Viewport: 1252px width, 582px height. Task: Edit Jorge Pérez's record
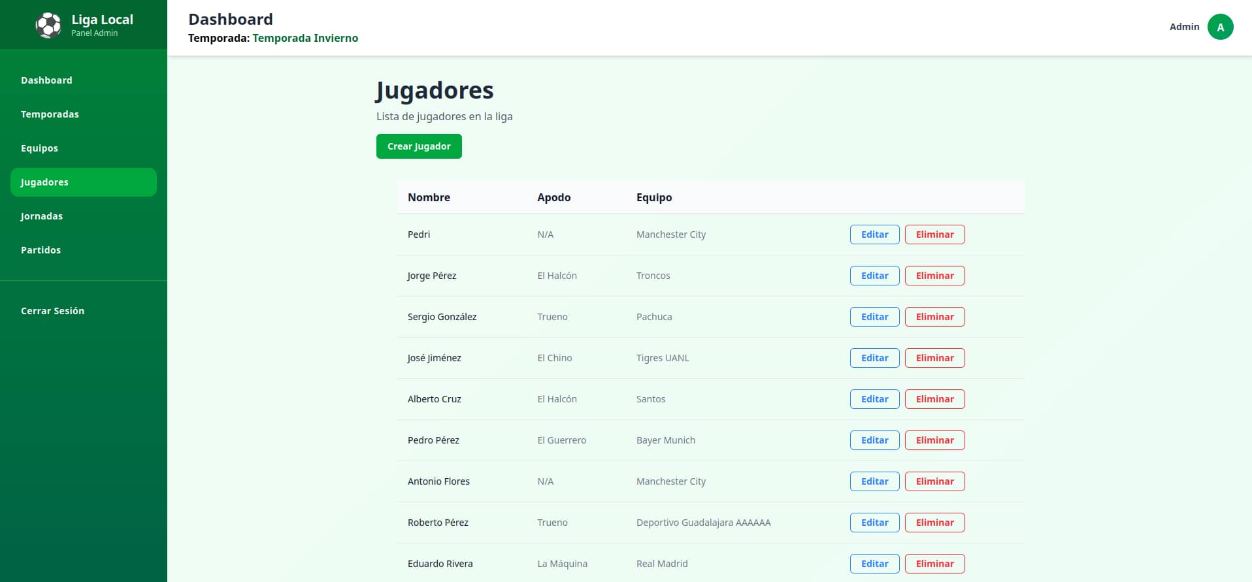874,276
